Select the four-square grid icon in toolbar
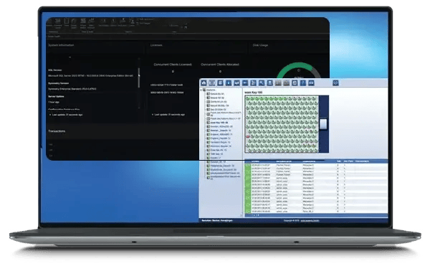 click(220, 83)
